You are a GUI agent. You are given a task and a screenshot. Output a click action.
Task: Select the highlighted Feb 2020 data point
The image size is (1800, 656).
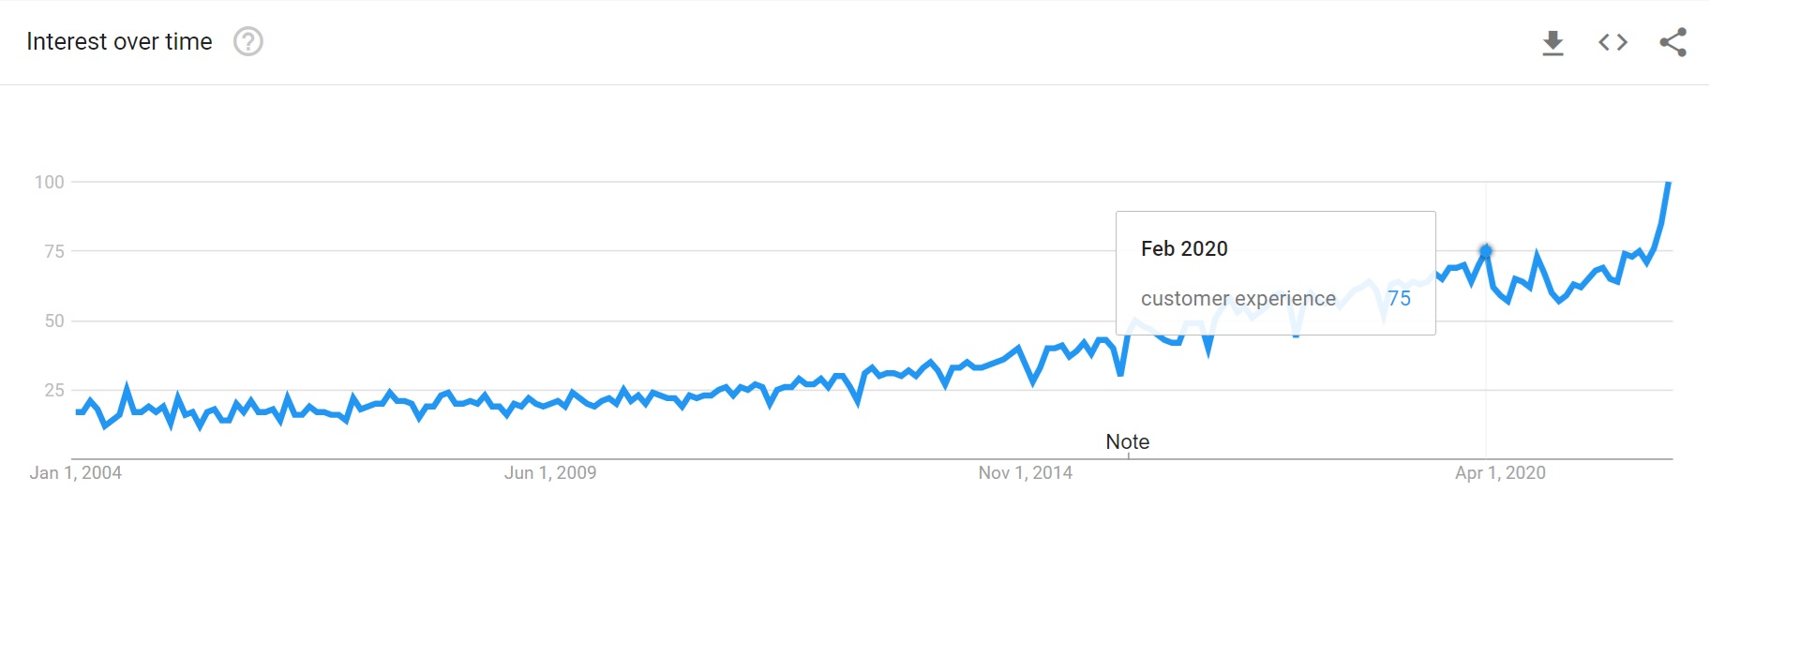click(x=1486, y=251)
